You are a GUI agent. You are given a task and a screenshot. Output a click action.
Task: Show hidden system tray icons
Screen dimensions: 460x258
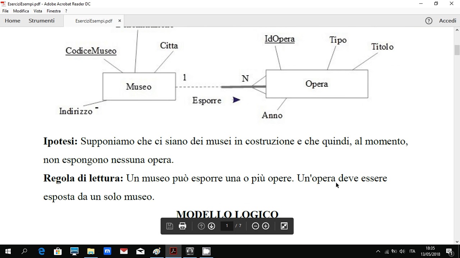point(378,252)
